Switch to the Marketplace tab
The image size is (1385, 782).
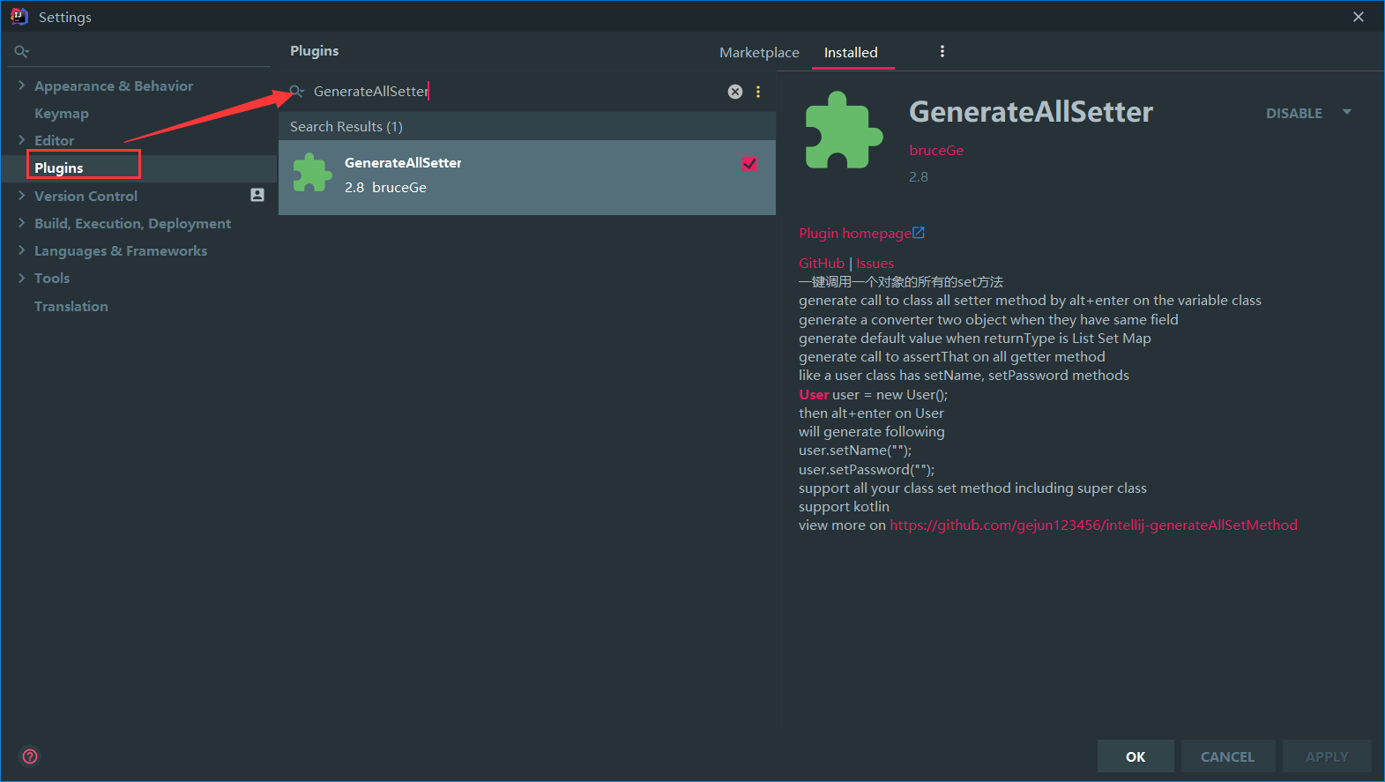point(759,52)
